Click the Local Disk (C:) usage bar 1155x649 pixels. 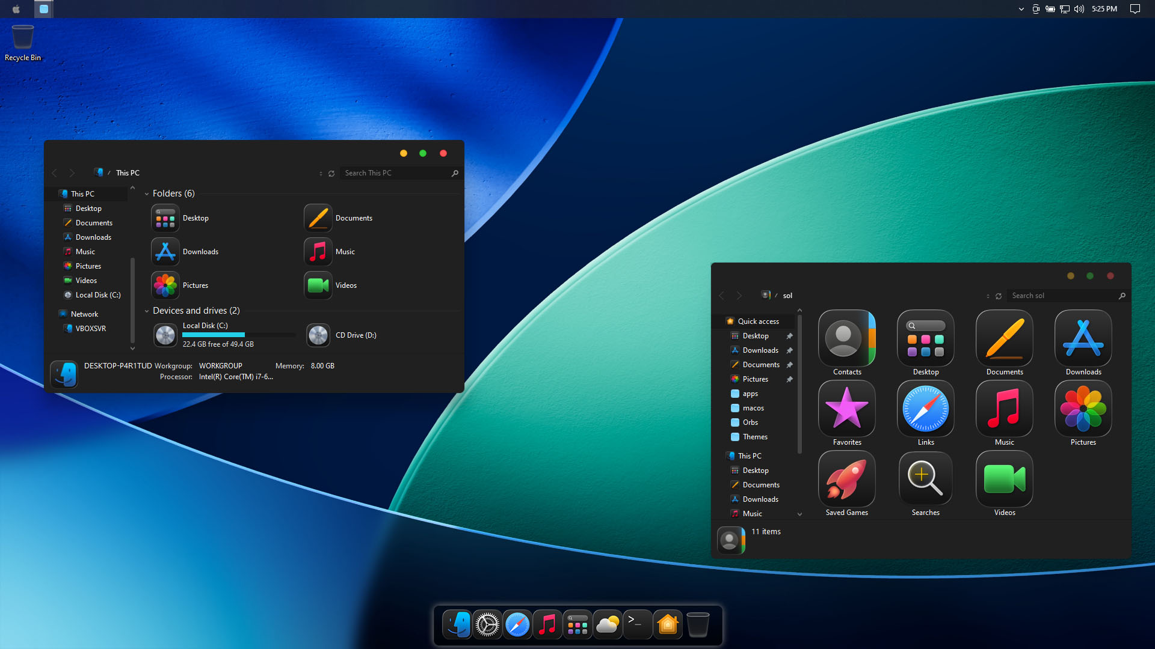point(238,335)
